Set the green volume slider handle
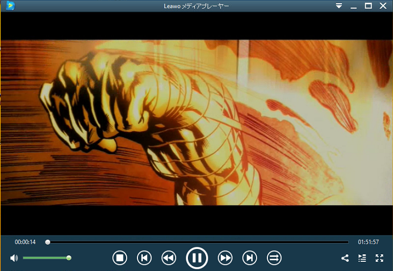 pyautogui.click(x=69, y=258)
